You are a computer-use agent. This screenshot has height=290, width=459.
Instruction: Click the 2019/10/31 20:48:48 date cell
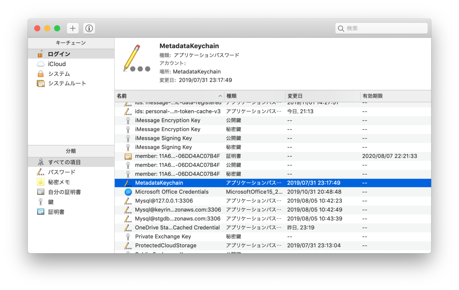[x=314, y=192]
